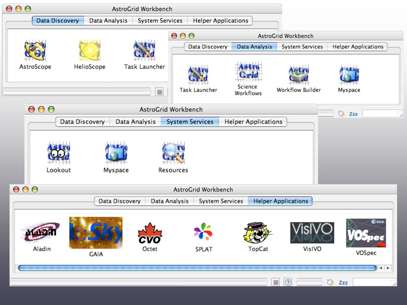Open Task Launcher in Data Discovery window
407x305 pixels.
click(144, 50)
